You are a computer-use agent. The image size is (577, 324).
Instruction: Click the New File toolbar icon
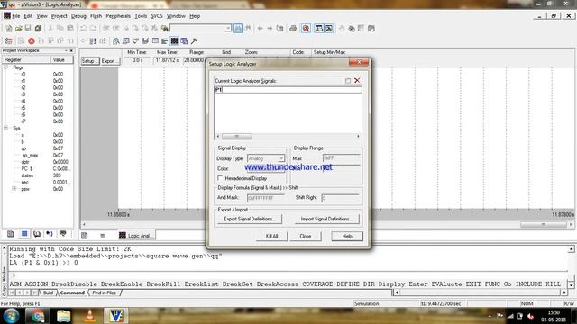click(9, 28)
